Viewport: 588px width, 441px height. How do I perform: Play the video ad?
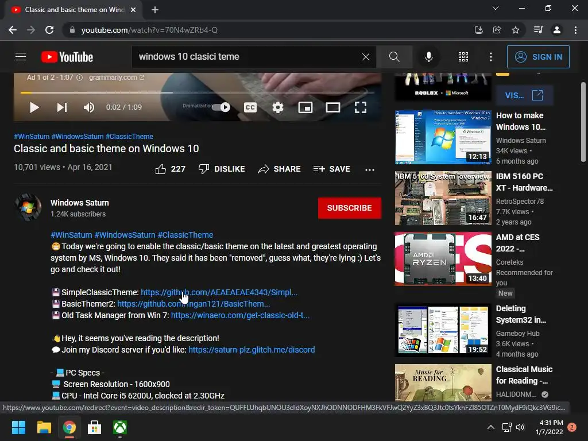[34, 107]
